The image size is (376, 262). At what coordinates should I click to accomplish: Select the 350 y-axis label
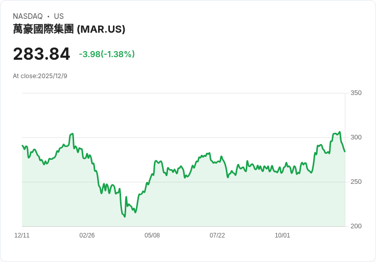(x=356, y=93)
